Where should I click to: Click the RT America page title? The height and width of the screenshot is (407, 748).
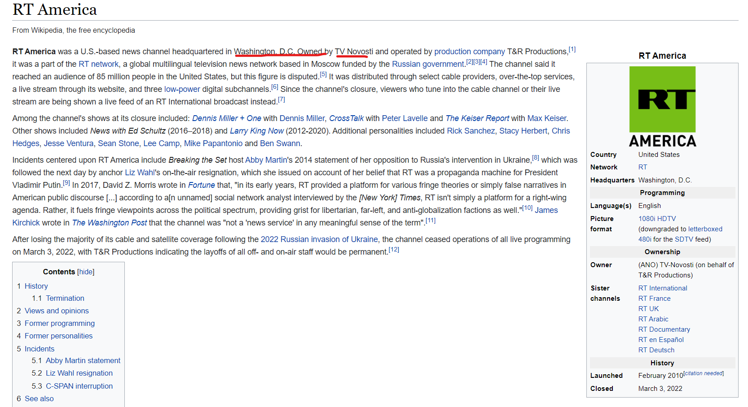(55, 9)
